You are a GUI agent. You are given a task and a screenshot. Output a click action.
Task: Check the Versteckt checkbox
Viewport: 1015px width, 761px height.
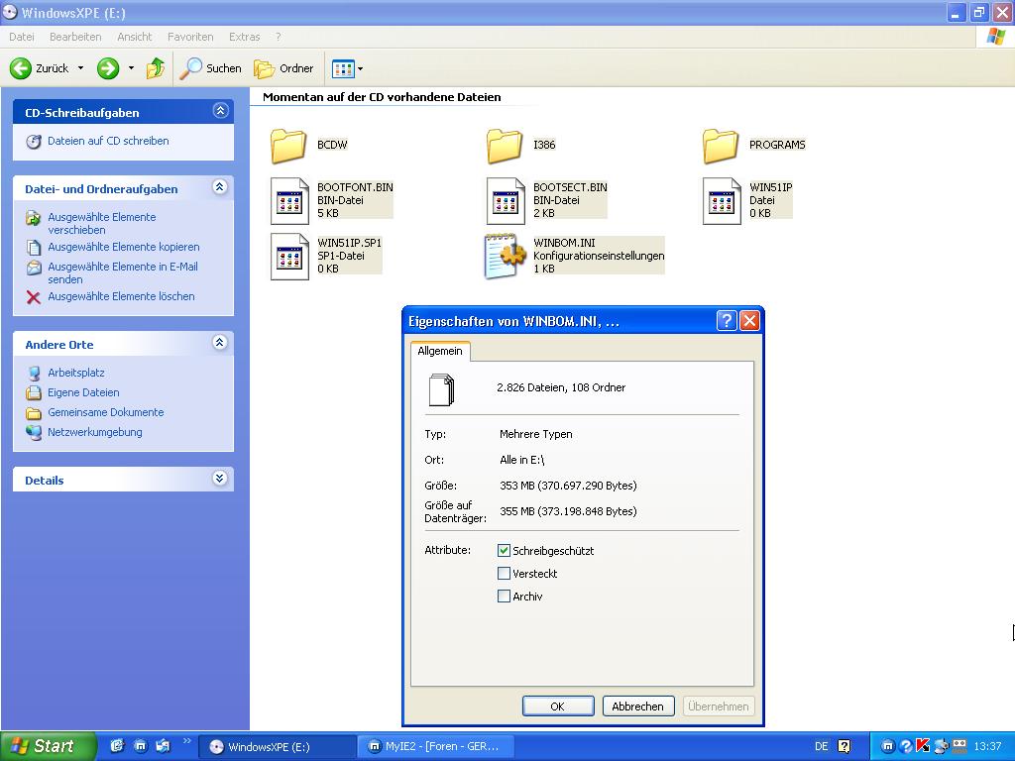(x=504, y=574)
